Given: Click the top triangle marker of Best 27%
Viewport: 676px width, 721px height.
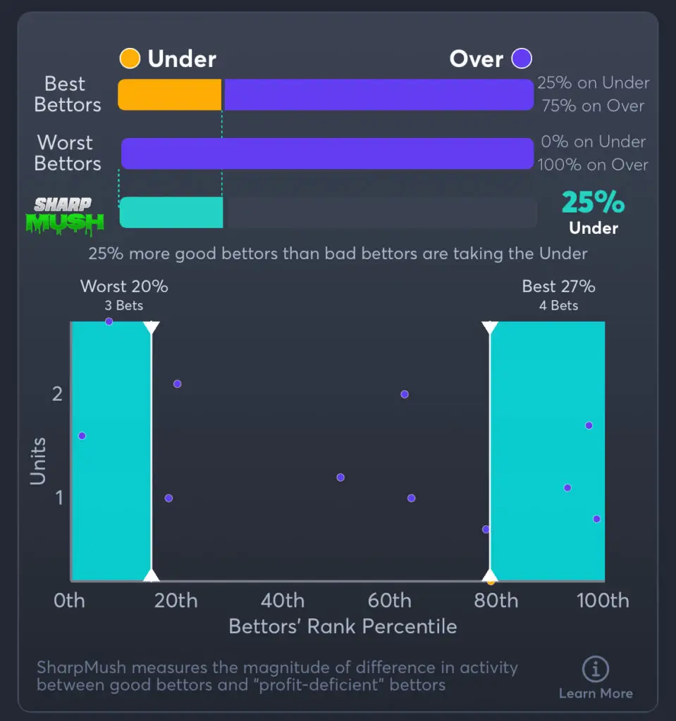Looking at the screenshot, I should coord(490,327).
